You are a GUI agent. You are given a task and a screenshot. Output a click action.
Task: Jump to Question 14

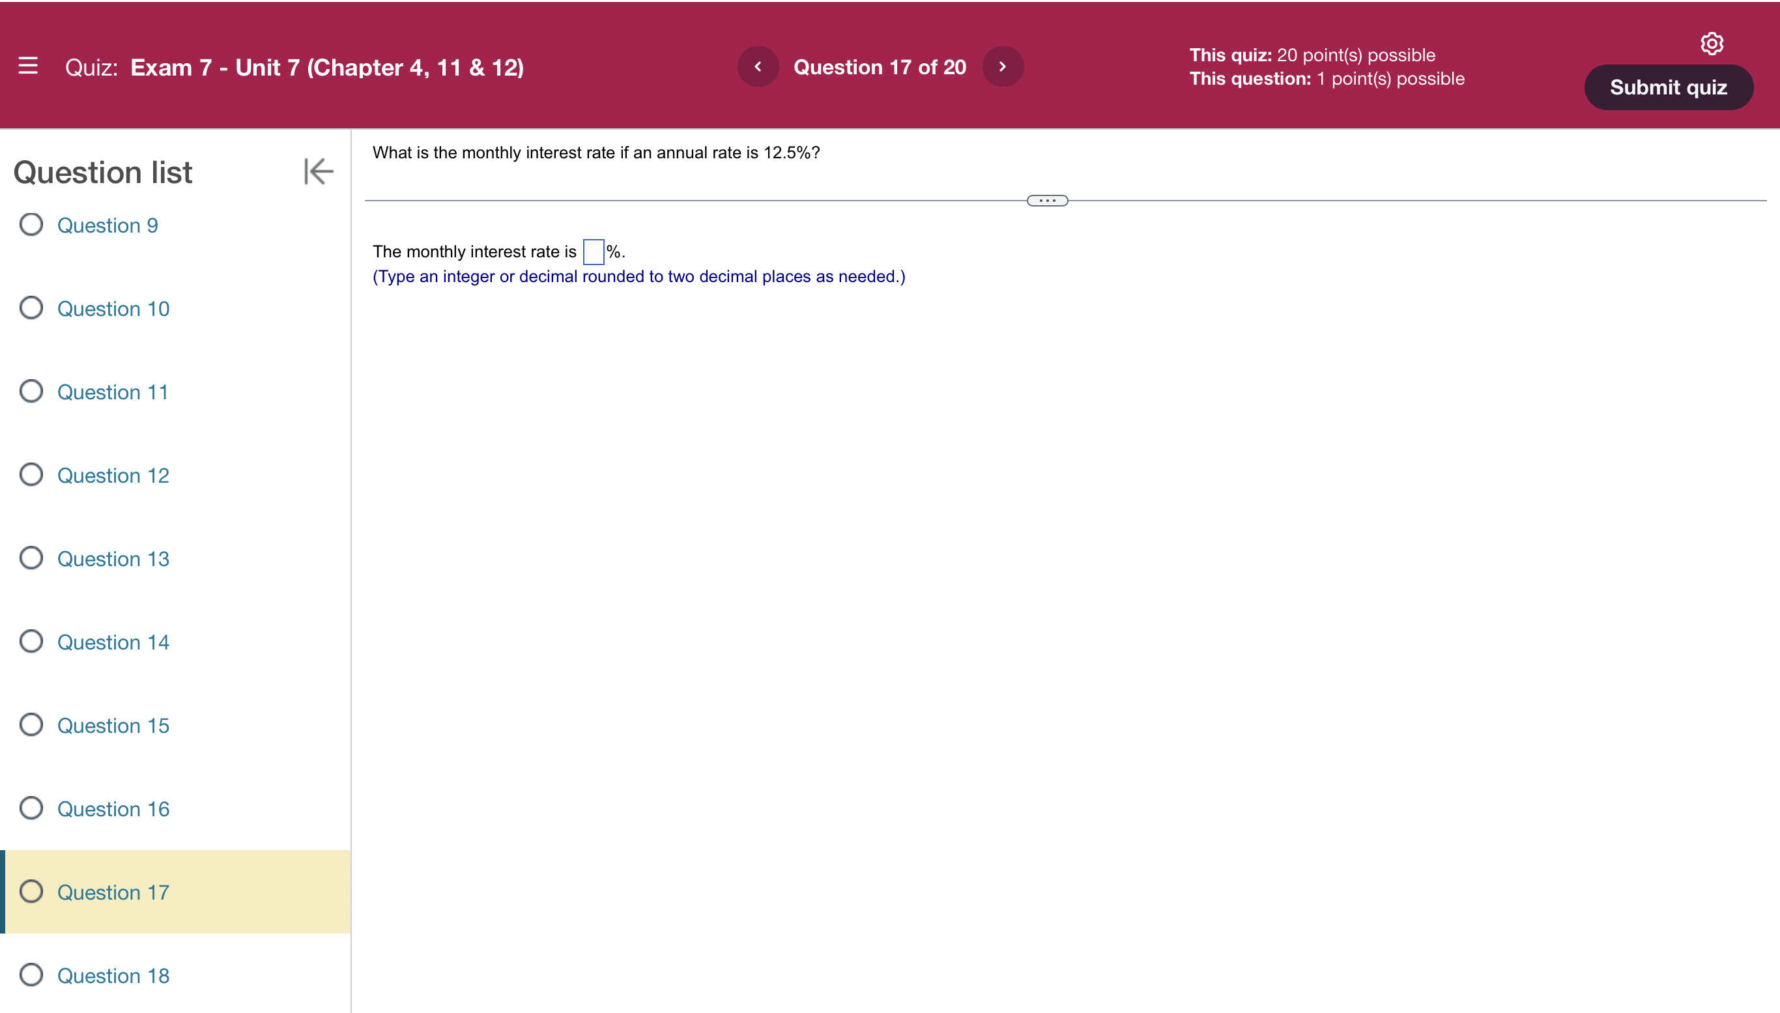tap(113, 642)
